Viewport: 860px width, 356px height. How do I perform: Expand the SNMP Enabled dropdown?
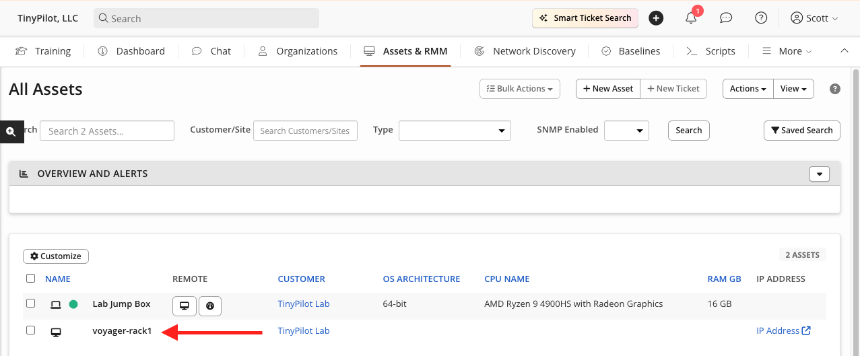coord(626,131)
